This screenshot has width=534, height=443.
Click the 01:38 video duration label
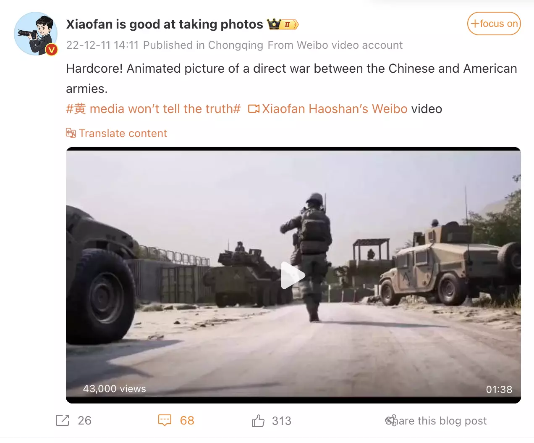click(x=499, y=390)
